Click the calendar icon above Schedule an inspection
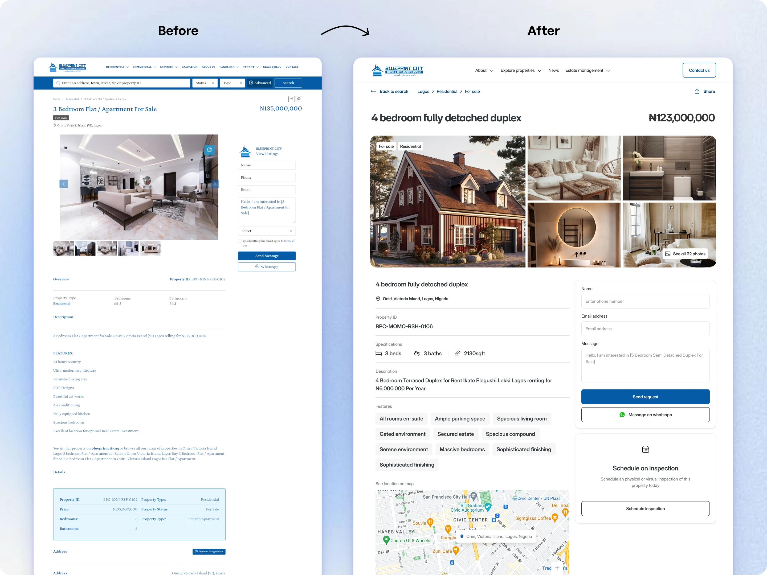This screenshot has width=767, height=575. [x=645, y=450]
